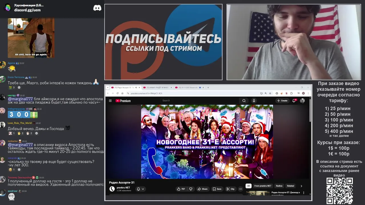Click the 2,33K subscribers count

click(x=124, y=190)
